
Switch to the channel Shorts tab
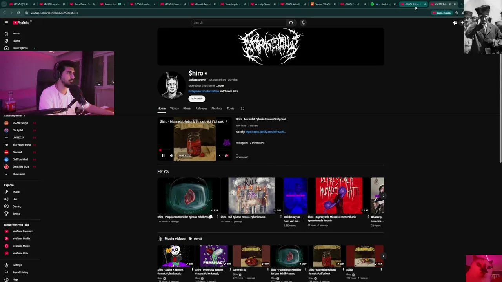click(187, 108)
